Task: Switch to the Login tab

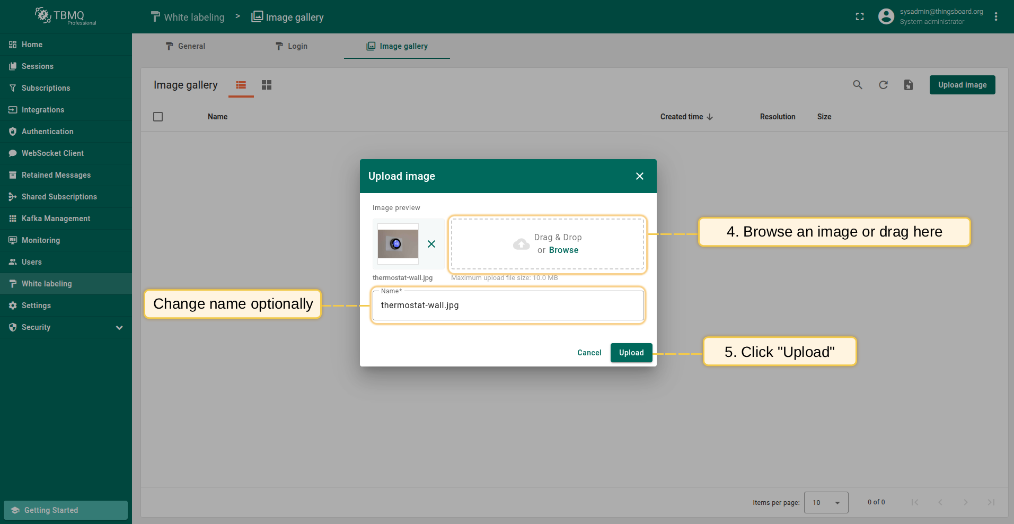Action: click(x=291, y=46)
